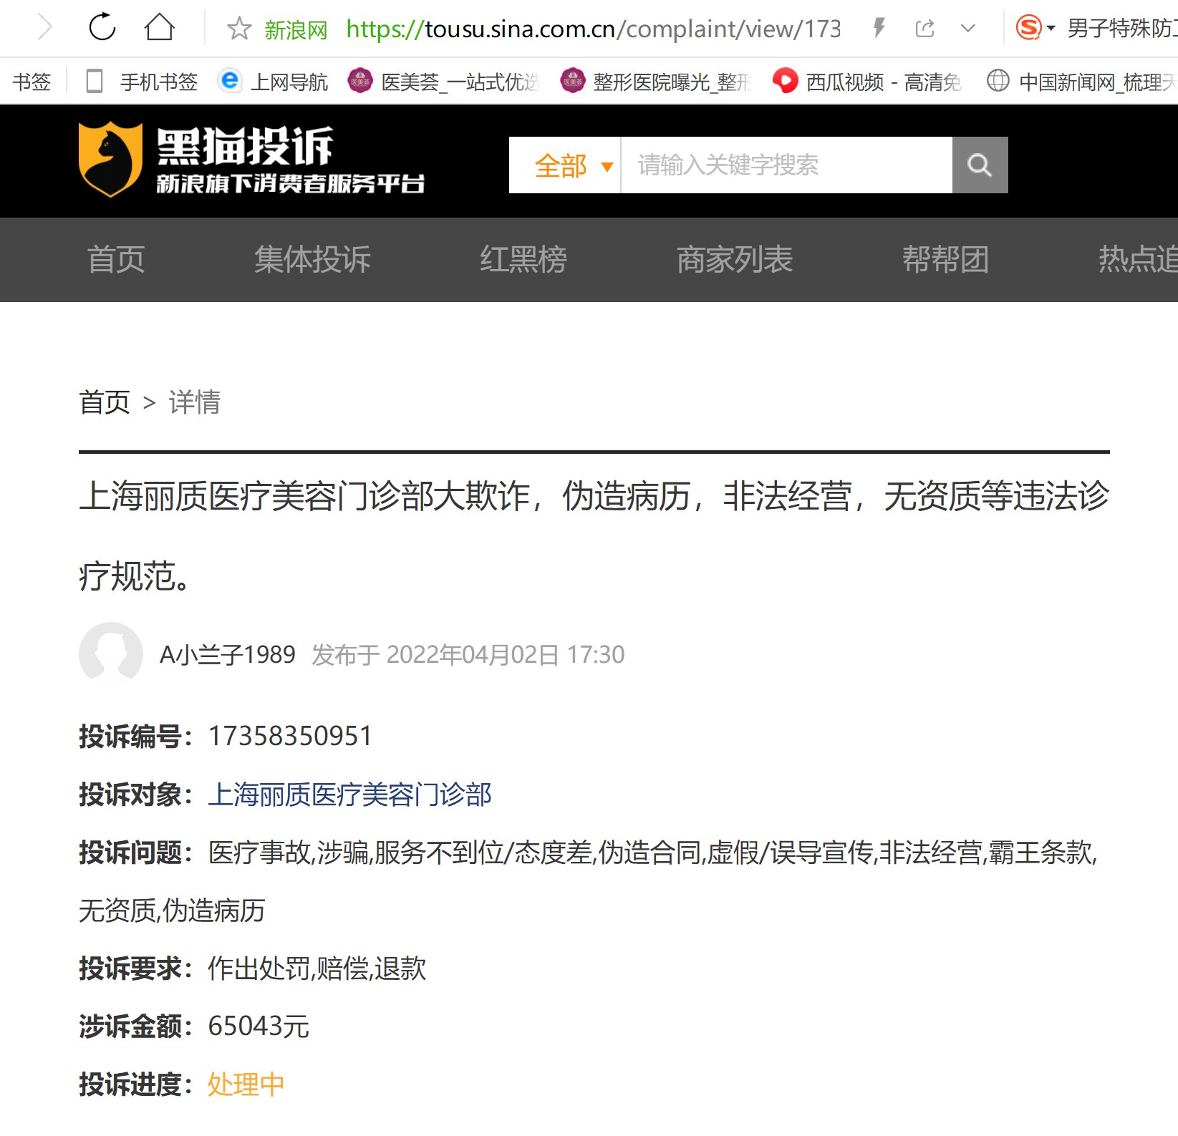Click complaint number 17358350951
This screenshot has width=1178, height=1136.
coord(290,736)
